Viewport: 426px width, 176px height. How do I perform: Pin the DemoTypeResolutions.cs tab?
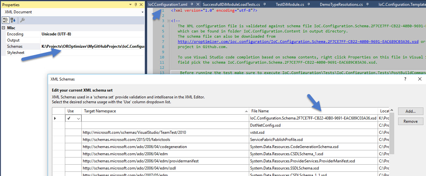point(368,5)
